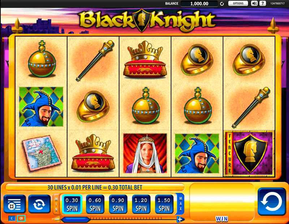Choose the 1.20 SPIN option
Image resolution: width=289 pixels, height=224 pixels.
coord(141,204)
